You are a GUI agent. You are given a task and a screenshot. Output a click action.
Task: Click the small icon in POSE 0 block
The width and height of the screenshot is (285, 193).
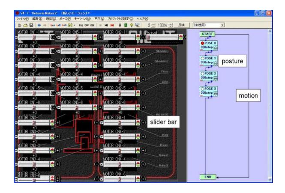pyautogui.click(x=216, y=48)
